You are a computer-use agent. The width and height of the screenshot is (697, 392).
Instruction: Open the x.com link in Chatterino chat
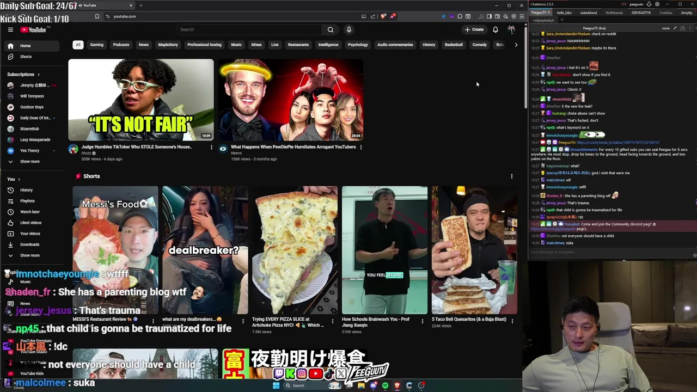(x=617, y=143)
